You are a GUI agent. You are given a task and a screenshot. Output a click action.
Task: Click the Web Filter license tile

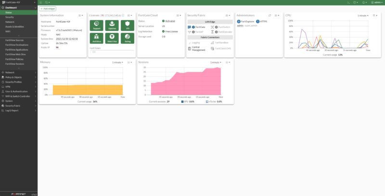(112, 38)
